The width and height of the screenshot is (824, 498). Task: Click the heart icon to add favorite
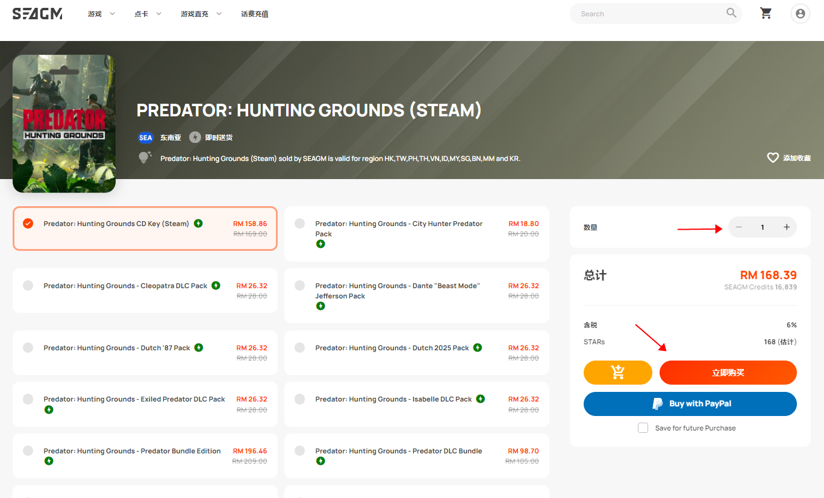tap(773, 157)
